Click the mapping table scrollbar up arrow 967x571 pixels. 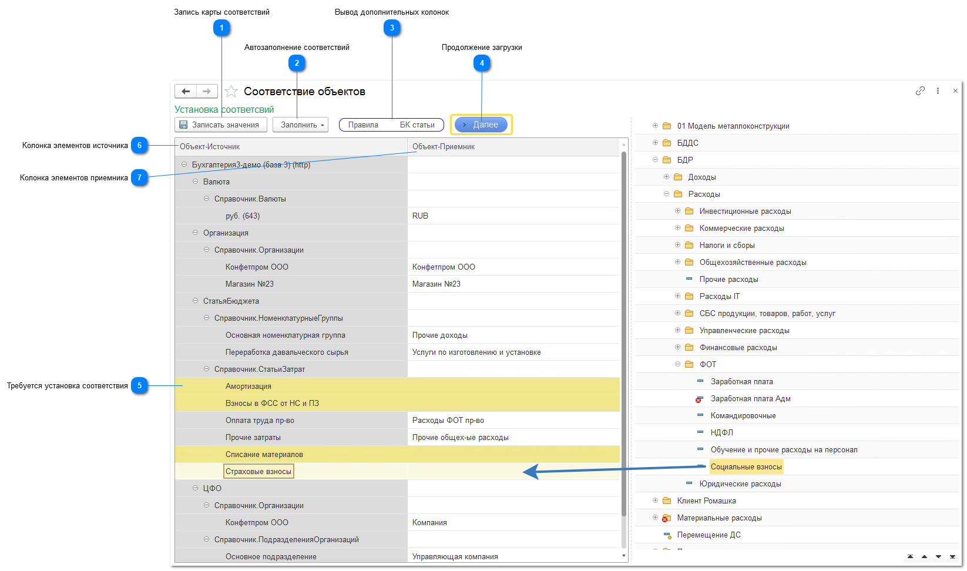point(624,145)
